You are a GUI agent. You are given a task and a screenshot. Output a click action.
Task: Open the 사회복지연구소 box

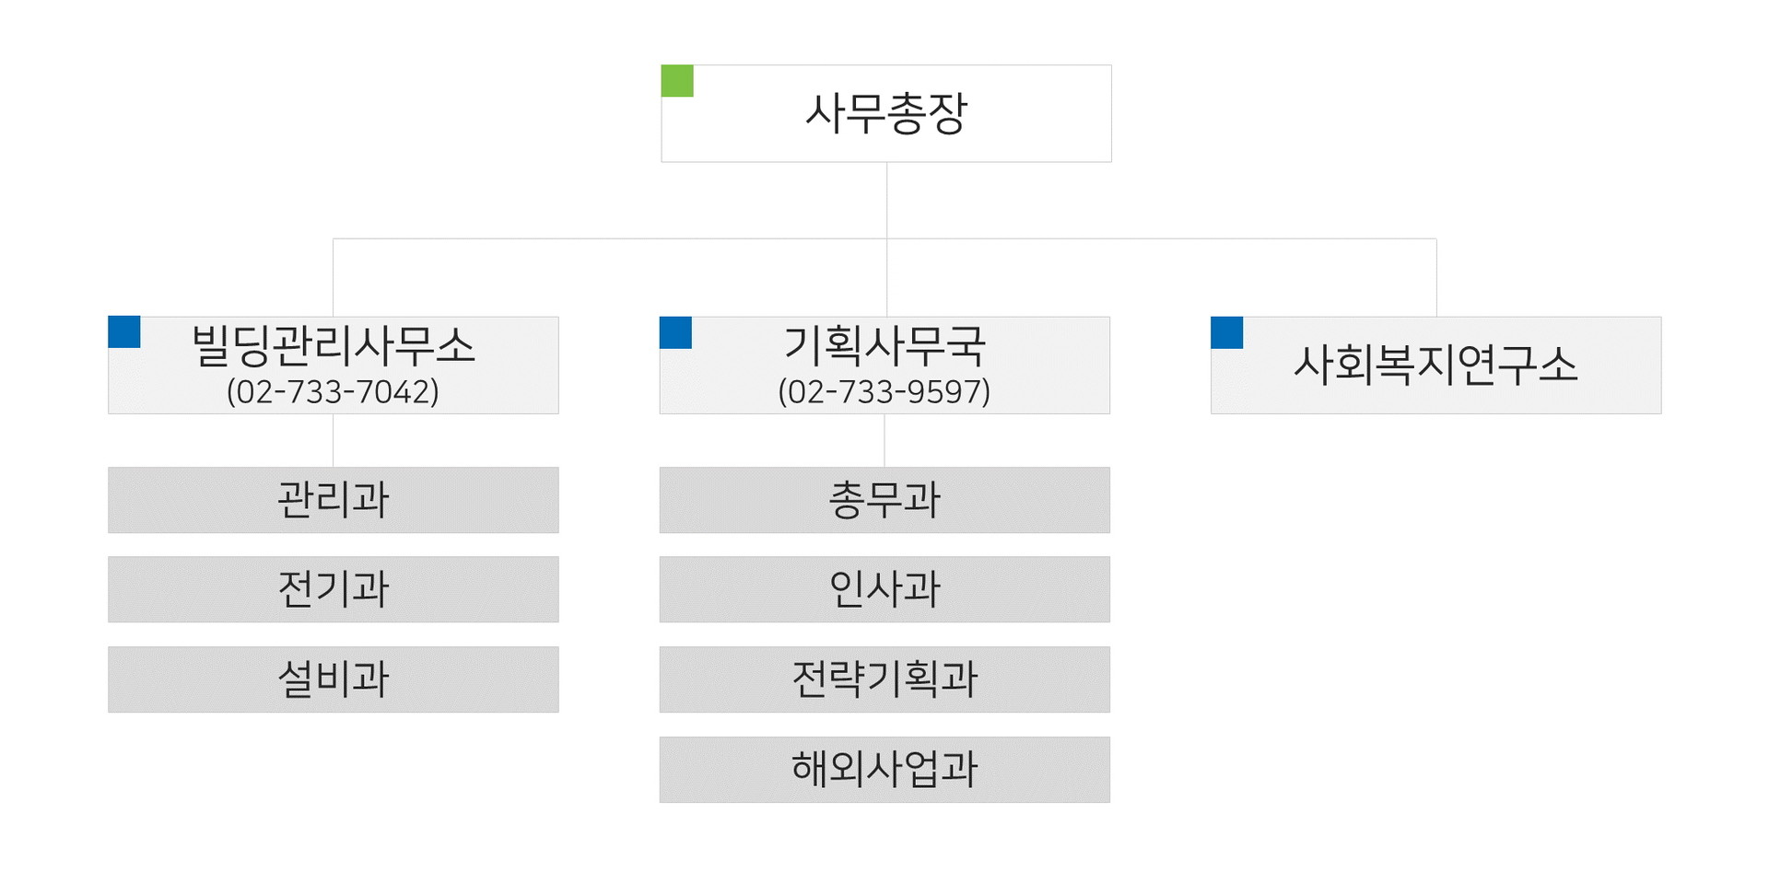pyautogui.click(x=1436, y=366)
